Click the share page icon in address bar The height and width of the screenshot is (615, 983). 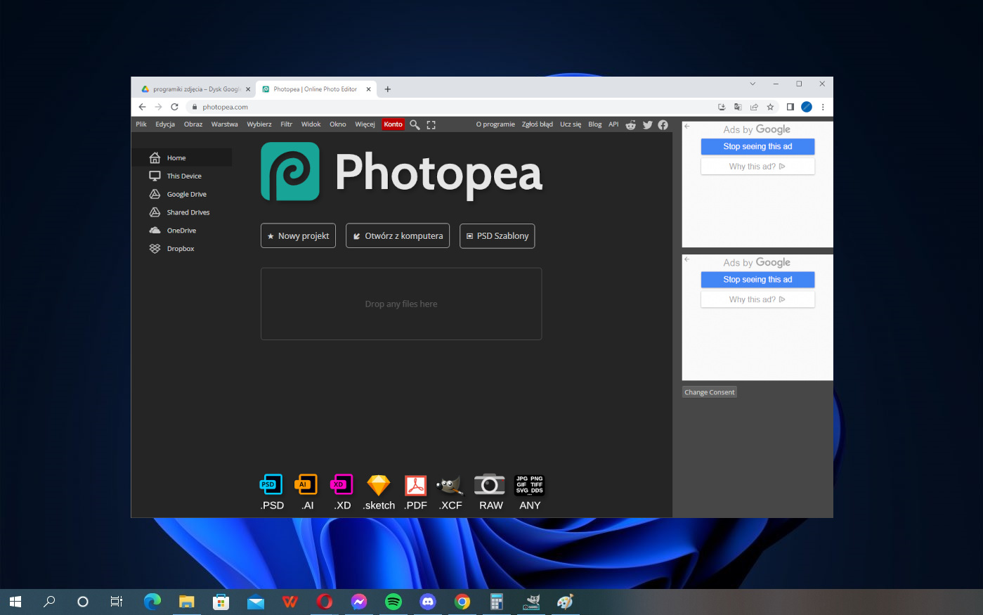click(x=754, y=107)
